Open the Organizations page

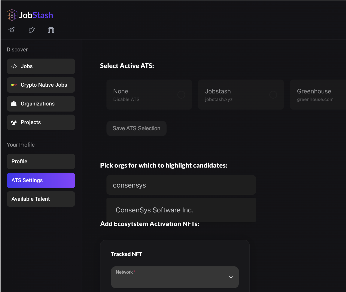(x=41, y=104)
